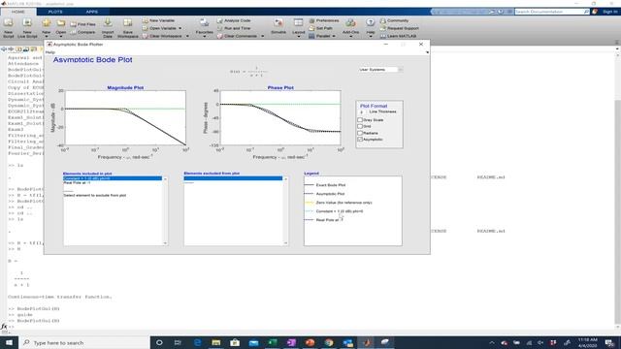Click the Windows Start button
The width and height of the screenshot is (621, 349).
click(9, 342)
